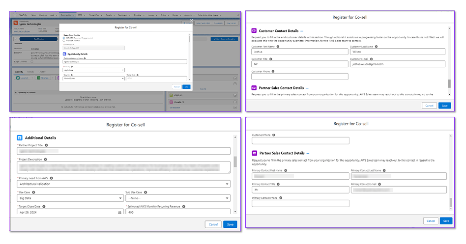Viewport: 466px width, 244px height.
Task: Click the Co-sells related list icon
Action: (x=171, y=102)
